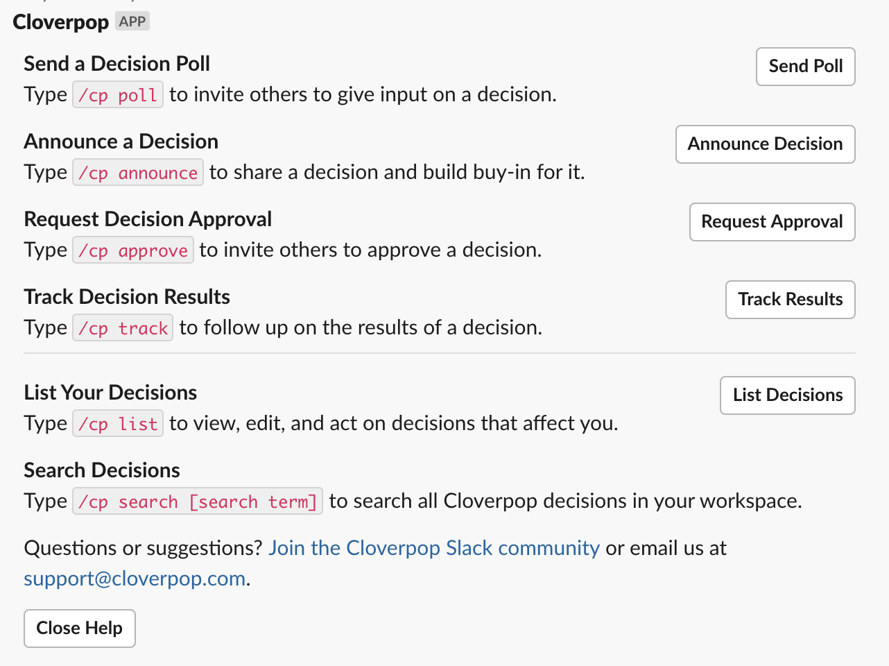The image size is (889, 666).
Task: Click the List Your Decisions heading
Action: pos(110,393)
